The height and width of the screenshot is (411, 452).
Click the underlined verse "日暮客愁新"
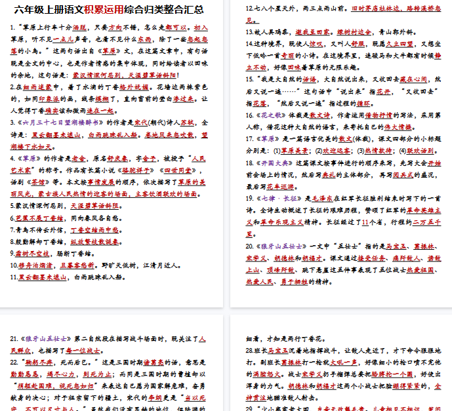77,265
